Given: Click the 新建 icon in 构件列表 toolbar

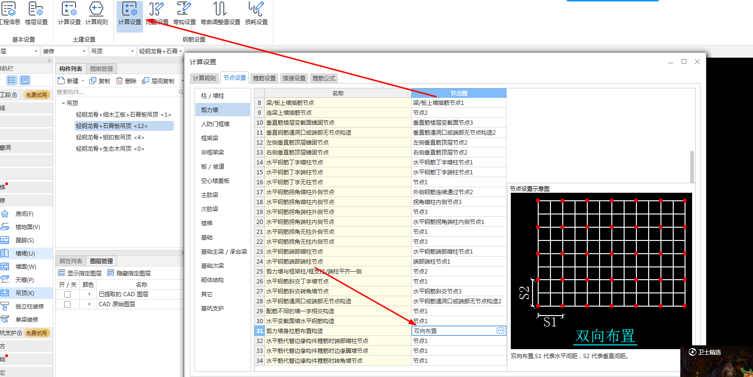Looking at the screenshot, I should tap(61, 81).
